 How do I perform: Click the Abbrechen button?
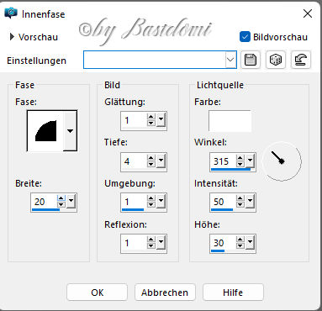coord(165,293)
